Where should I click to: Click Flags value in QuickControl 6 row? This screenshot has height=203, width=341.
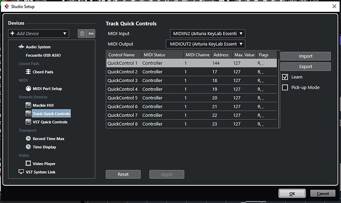click(x=260, y=106)
